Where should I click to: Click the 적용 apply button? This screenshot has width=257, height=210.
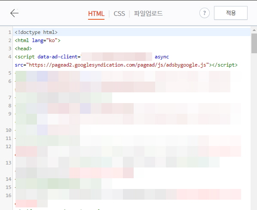click(231, 13)
